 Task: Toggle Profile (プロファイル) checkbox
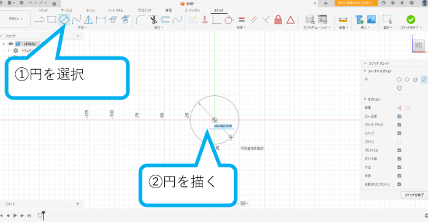tap(399, 150)
